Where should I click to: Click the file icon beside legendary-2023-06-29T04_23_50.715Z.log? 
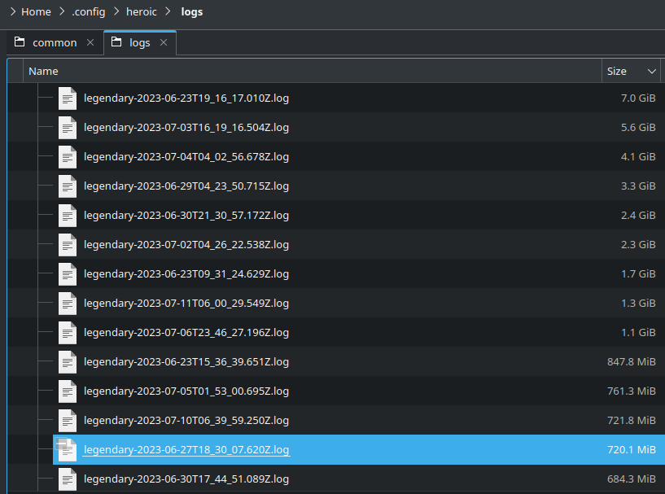[67, 186]
